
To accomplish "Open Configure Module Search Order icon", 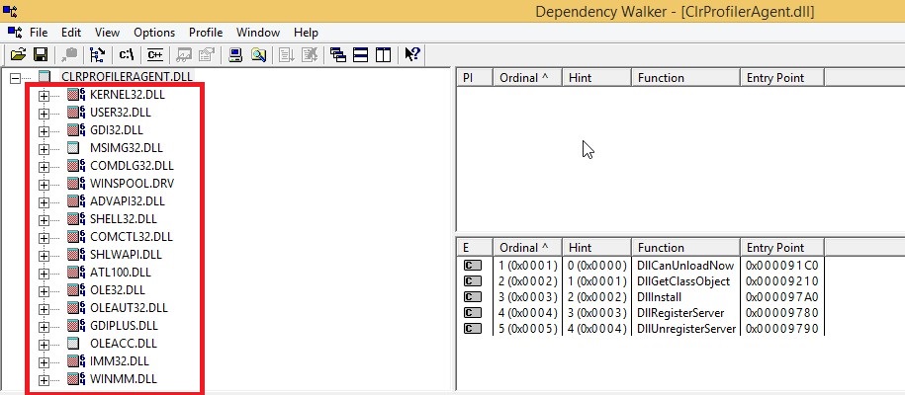I will (x=258, y=54).
